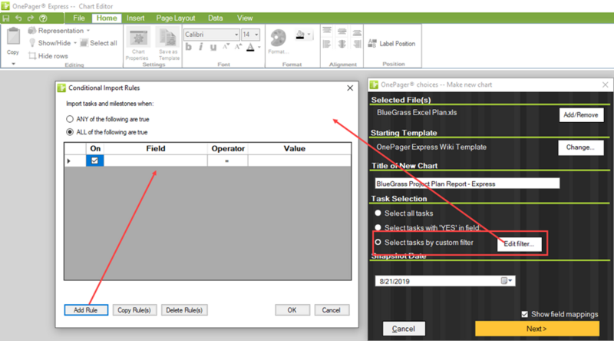Image resolution: width=614 pixels, height=341 pixels.
Task: Switch to the Page Layout tab
Action: [x=176, y=18]
